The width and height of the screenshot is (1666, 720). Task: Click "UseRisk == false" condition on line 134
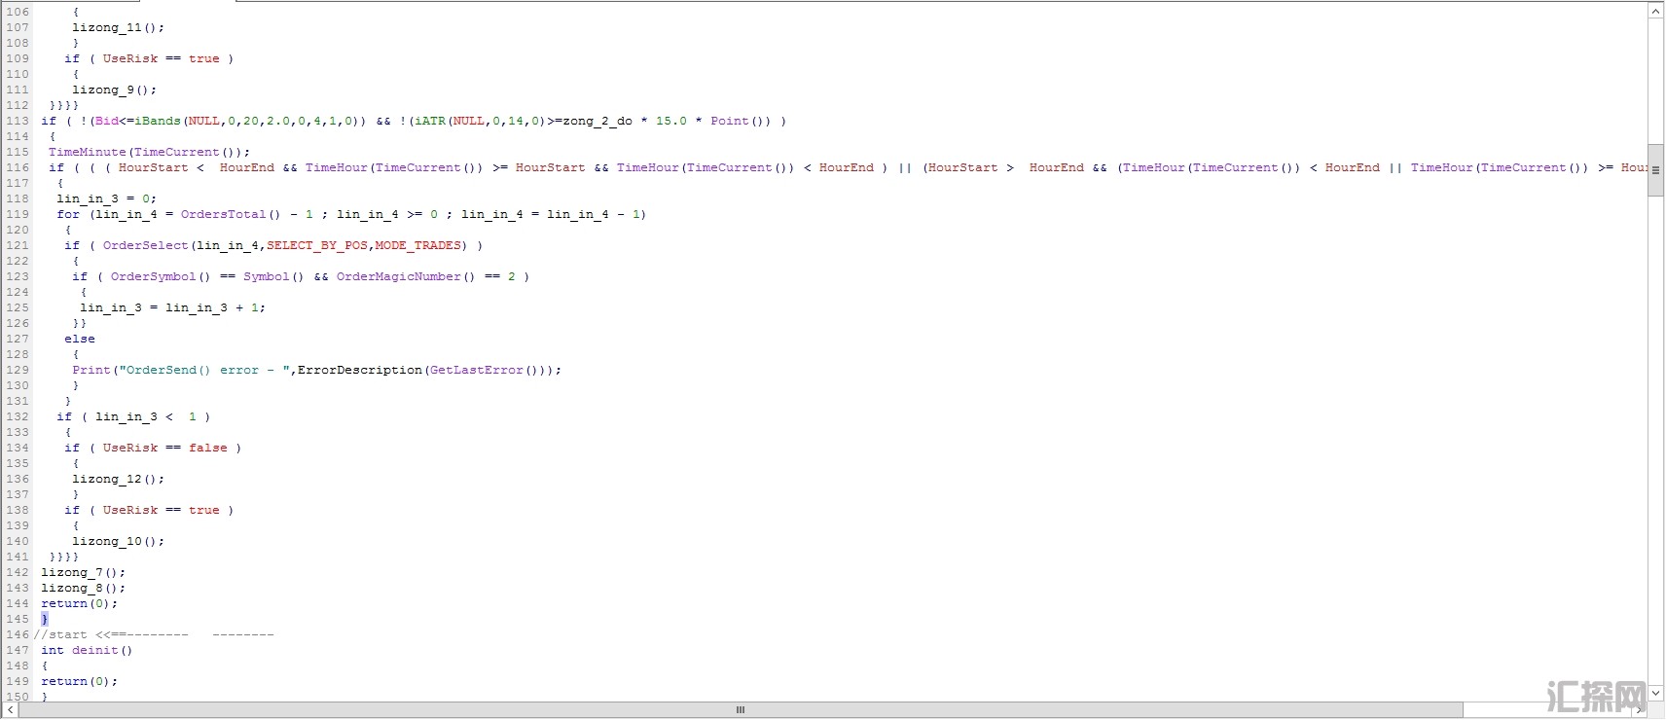pos(164,448)
